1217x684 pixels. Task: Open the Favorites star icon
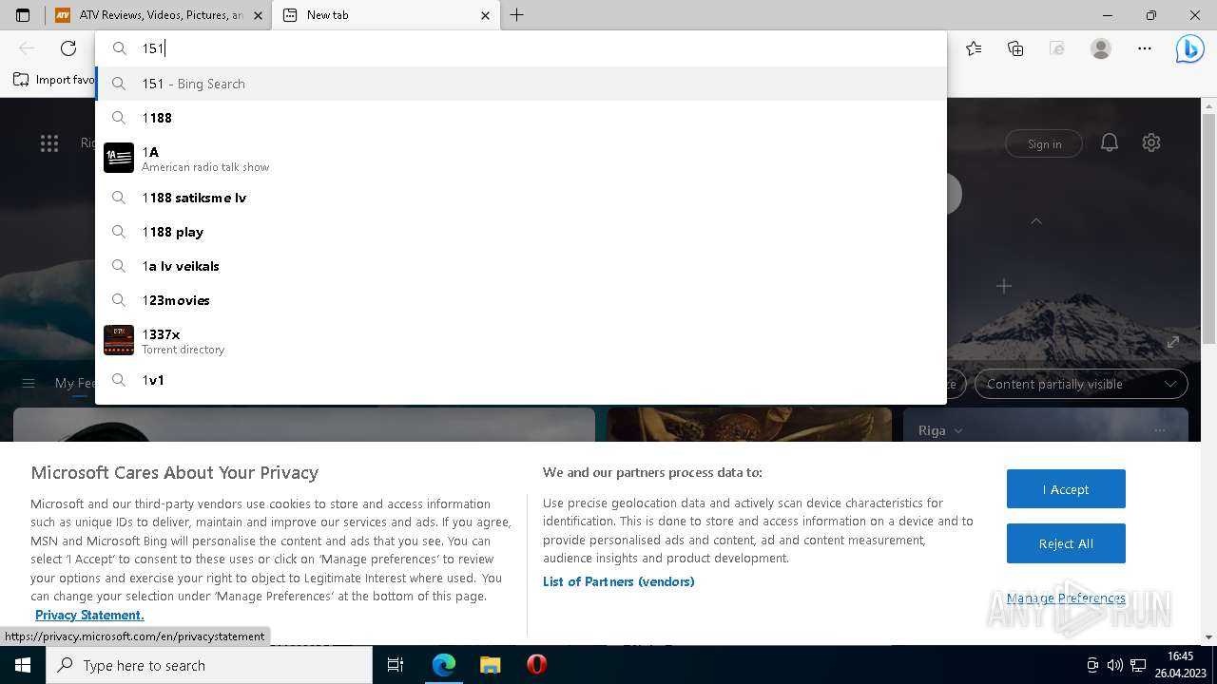[974, 48]
